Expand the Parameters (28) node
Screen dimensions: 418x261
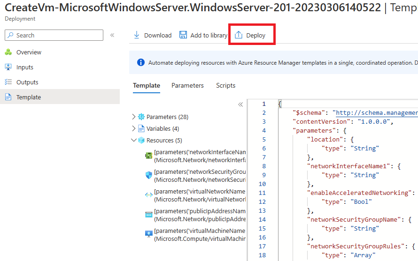[133, 117]
